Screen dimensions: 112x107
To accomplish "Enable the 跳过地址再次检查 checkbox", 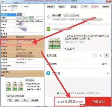I will tap(26, 87).
